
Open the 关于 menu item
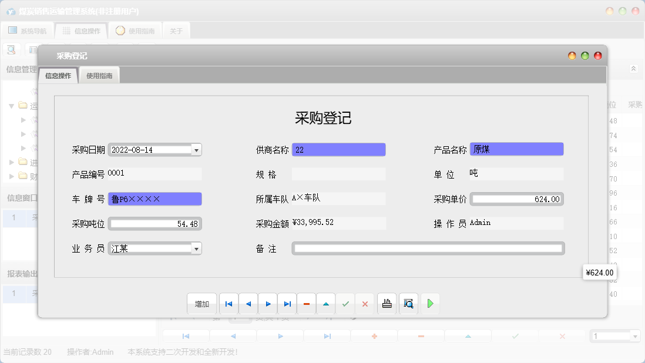pos(176,31)
